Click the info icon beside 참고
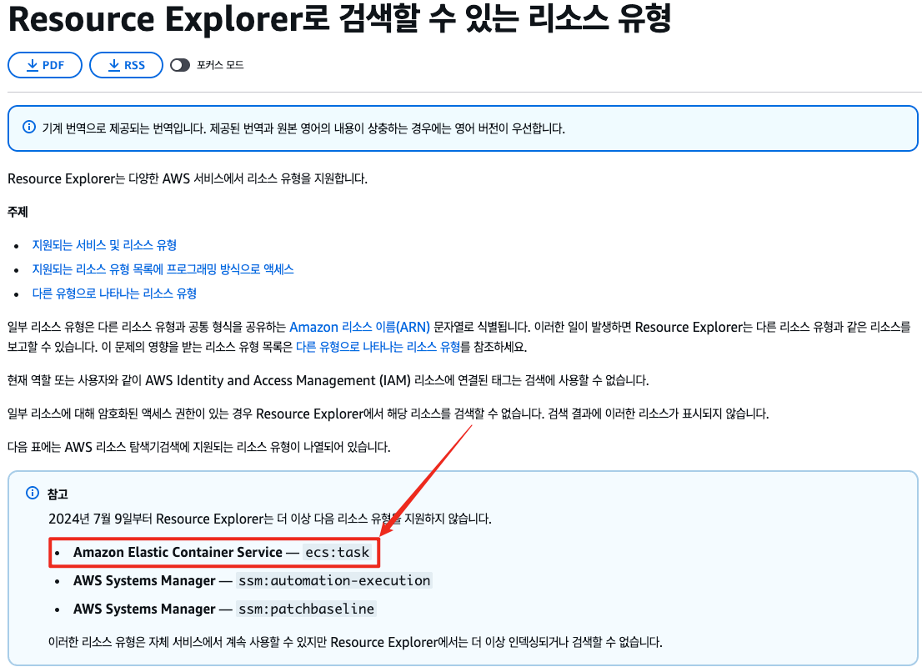The width and height of the screenshot is (922, 672). click(x=33, y=493)
